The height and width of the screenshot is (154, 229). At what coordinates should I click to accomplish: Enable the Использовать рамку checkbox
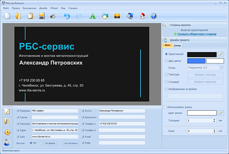pos(165,107)
